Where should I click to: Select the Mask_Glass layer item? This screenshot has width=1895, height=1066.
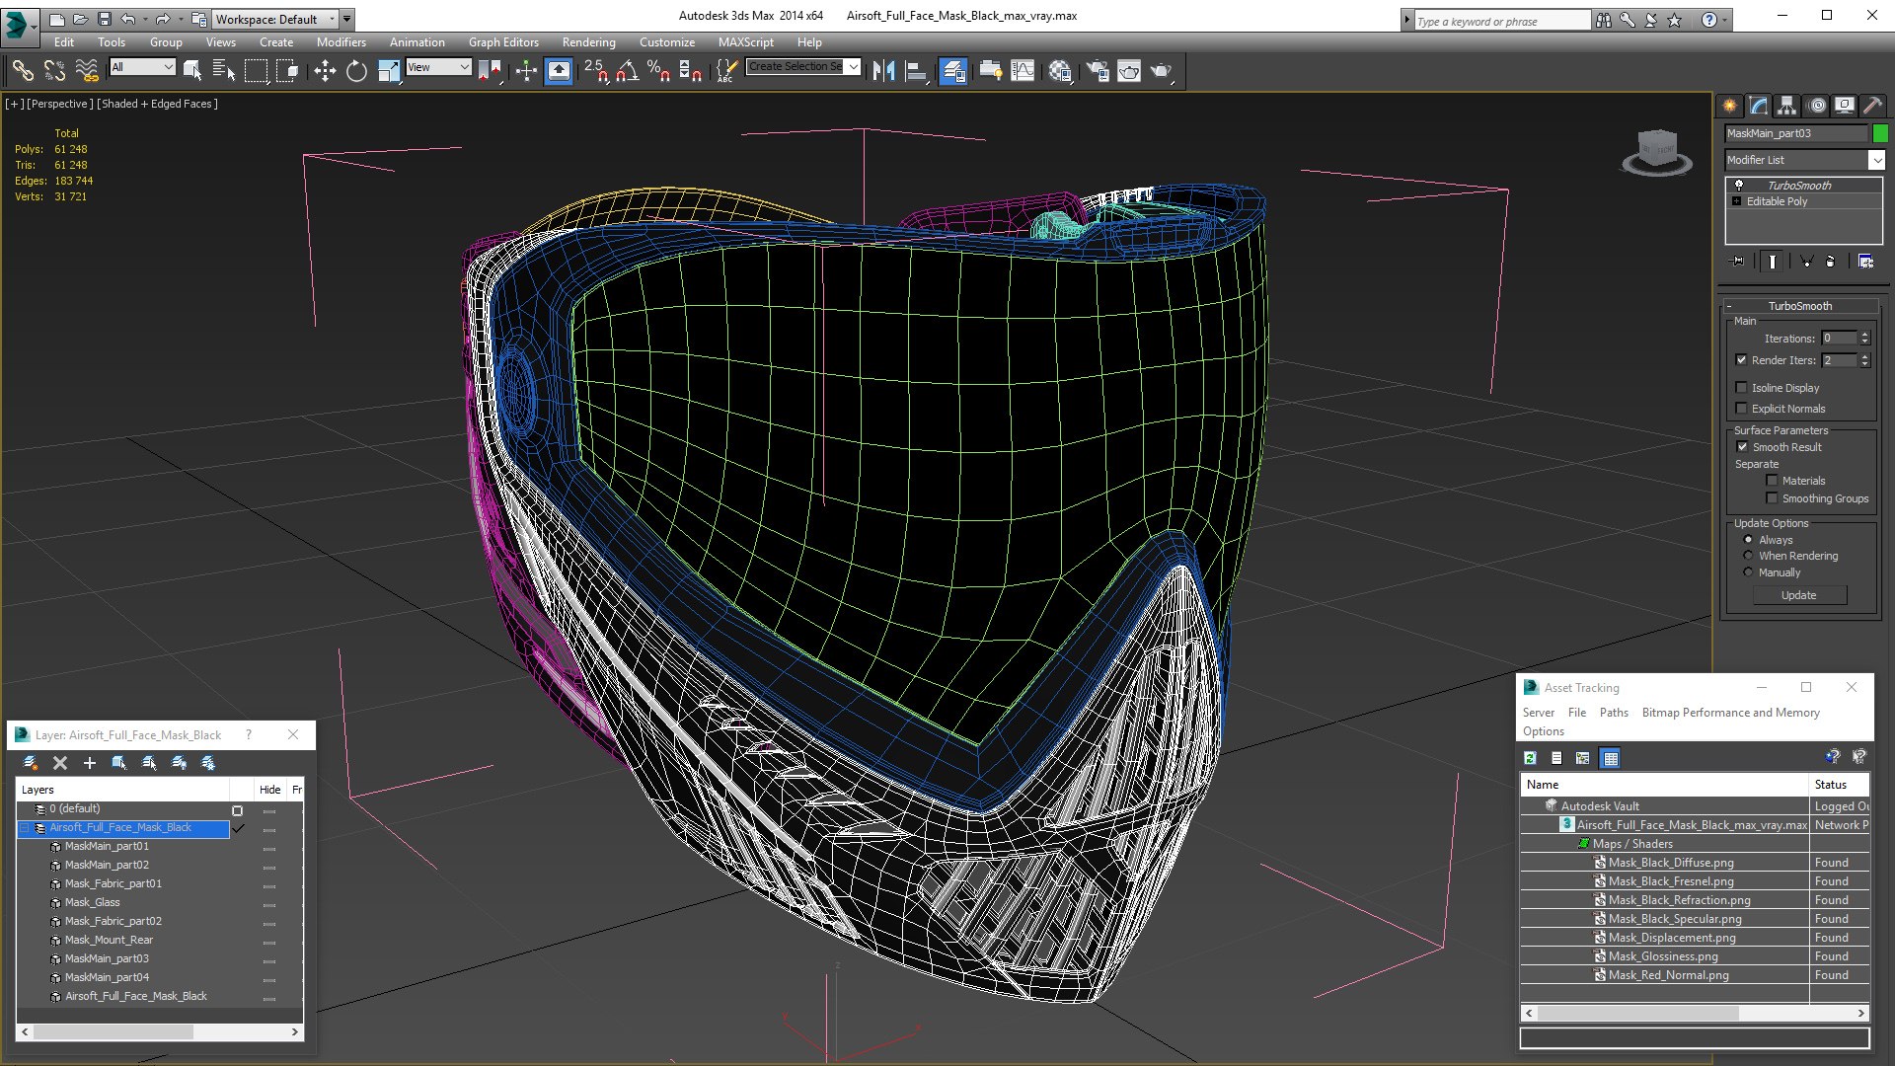click(x=92, y=902)
